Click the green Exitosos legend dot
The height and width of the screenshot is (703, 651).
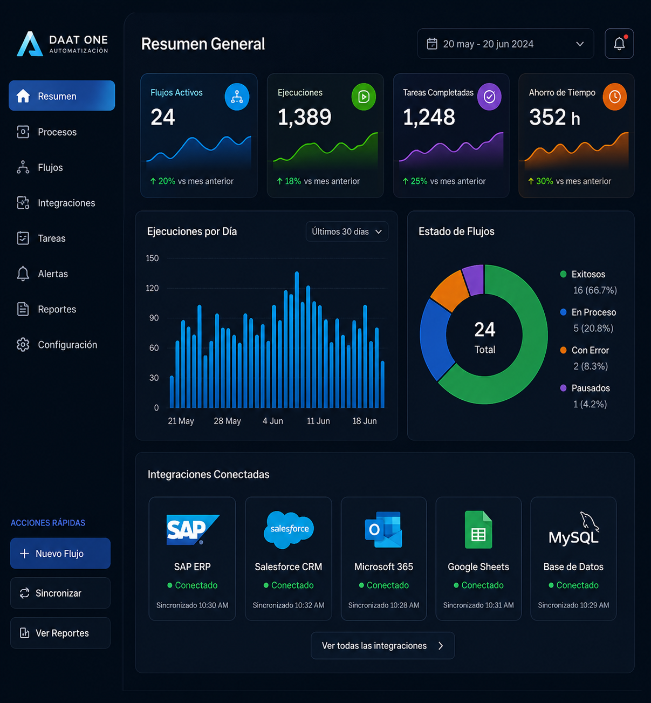[x=563, y=274]
